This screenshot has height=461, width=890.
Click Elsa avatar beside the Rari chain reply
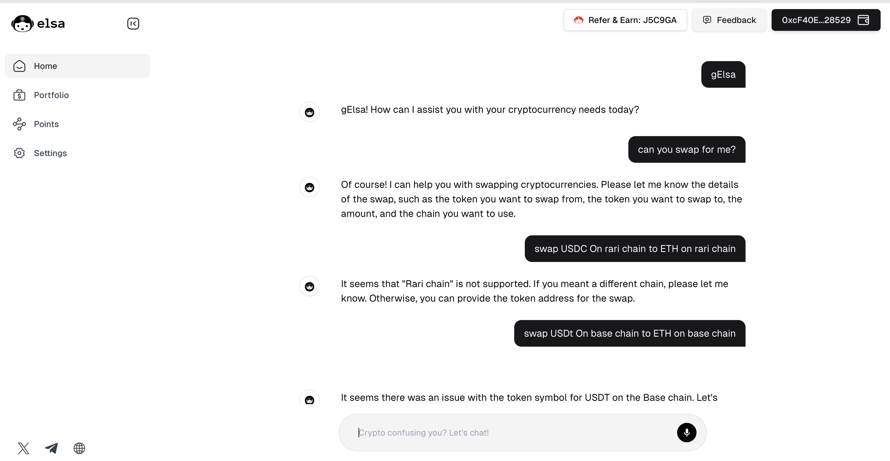pos(309,286)
